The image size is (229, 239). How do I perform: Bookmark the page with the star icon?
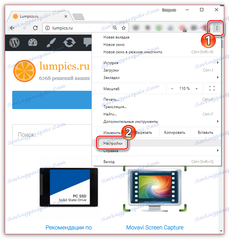[124, 28]
